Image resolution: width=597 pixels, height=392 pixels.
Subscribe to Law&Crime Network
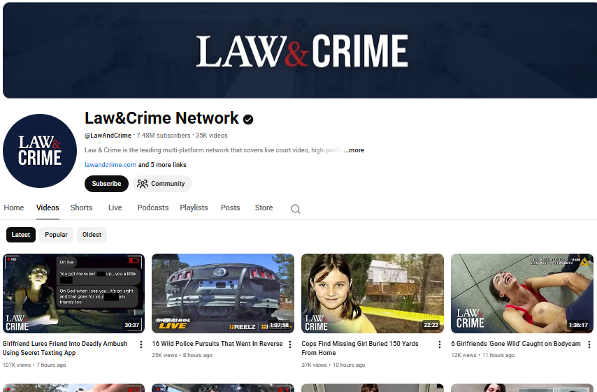pyautogui.click(x=106, y=184)
